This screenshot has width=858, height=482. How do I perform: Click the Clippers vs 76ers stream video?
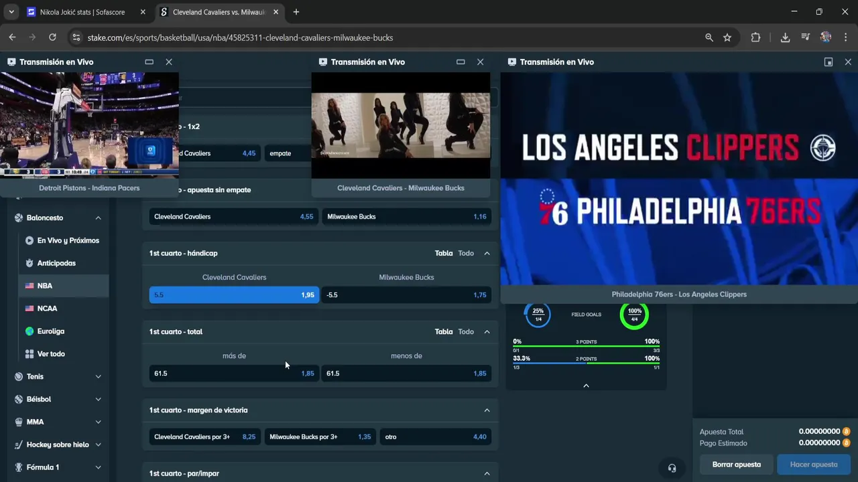[x=679, y=179]
